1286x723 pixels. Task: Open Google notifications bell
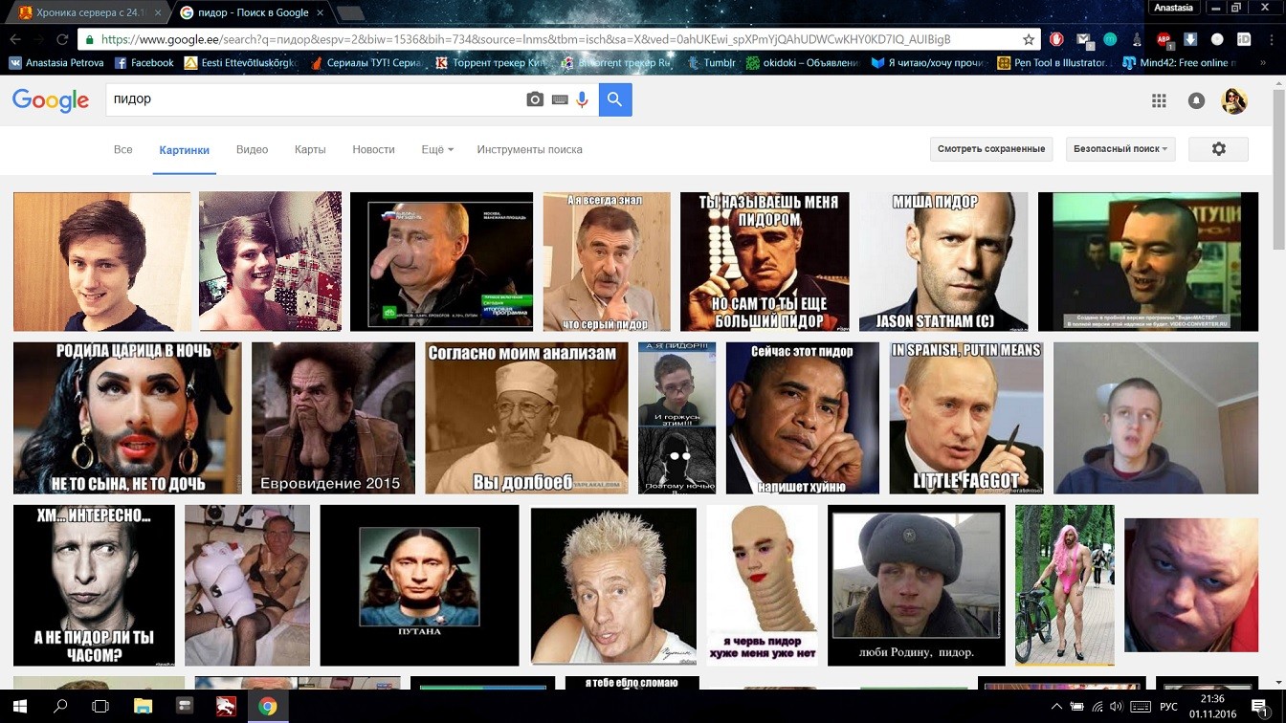pos(1196,100)
